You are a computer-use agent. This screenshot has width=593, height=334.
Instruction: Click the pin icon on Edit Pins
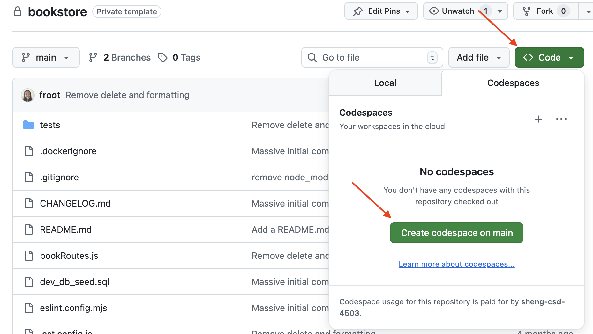358,11
